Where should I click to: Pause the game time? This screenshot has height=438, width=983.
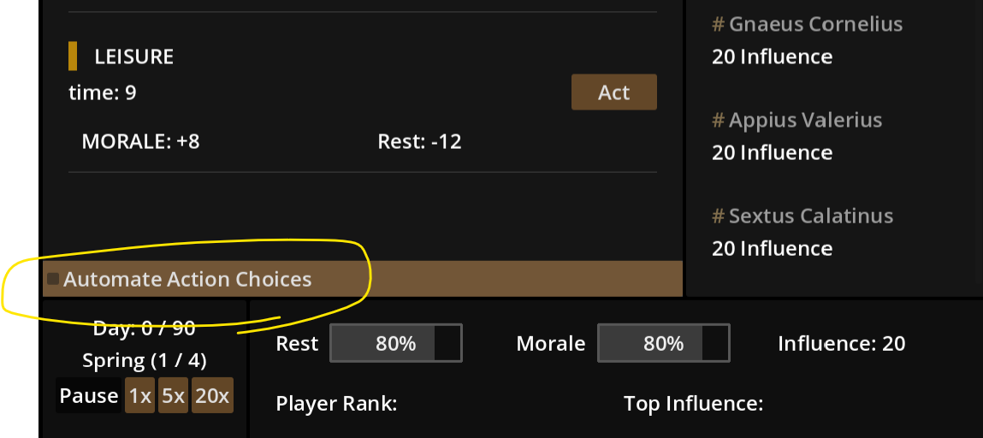(89, 395)
